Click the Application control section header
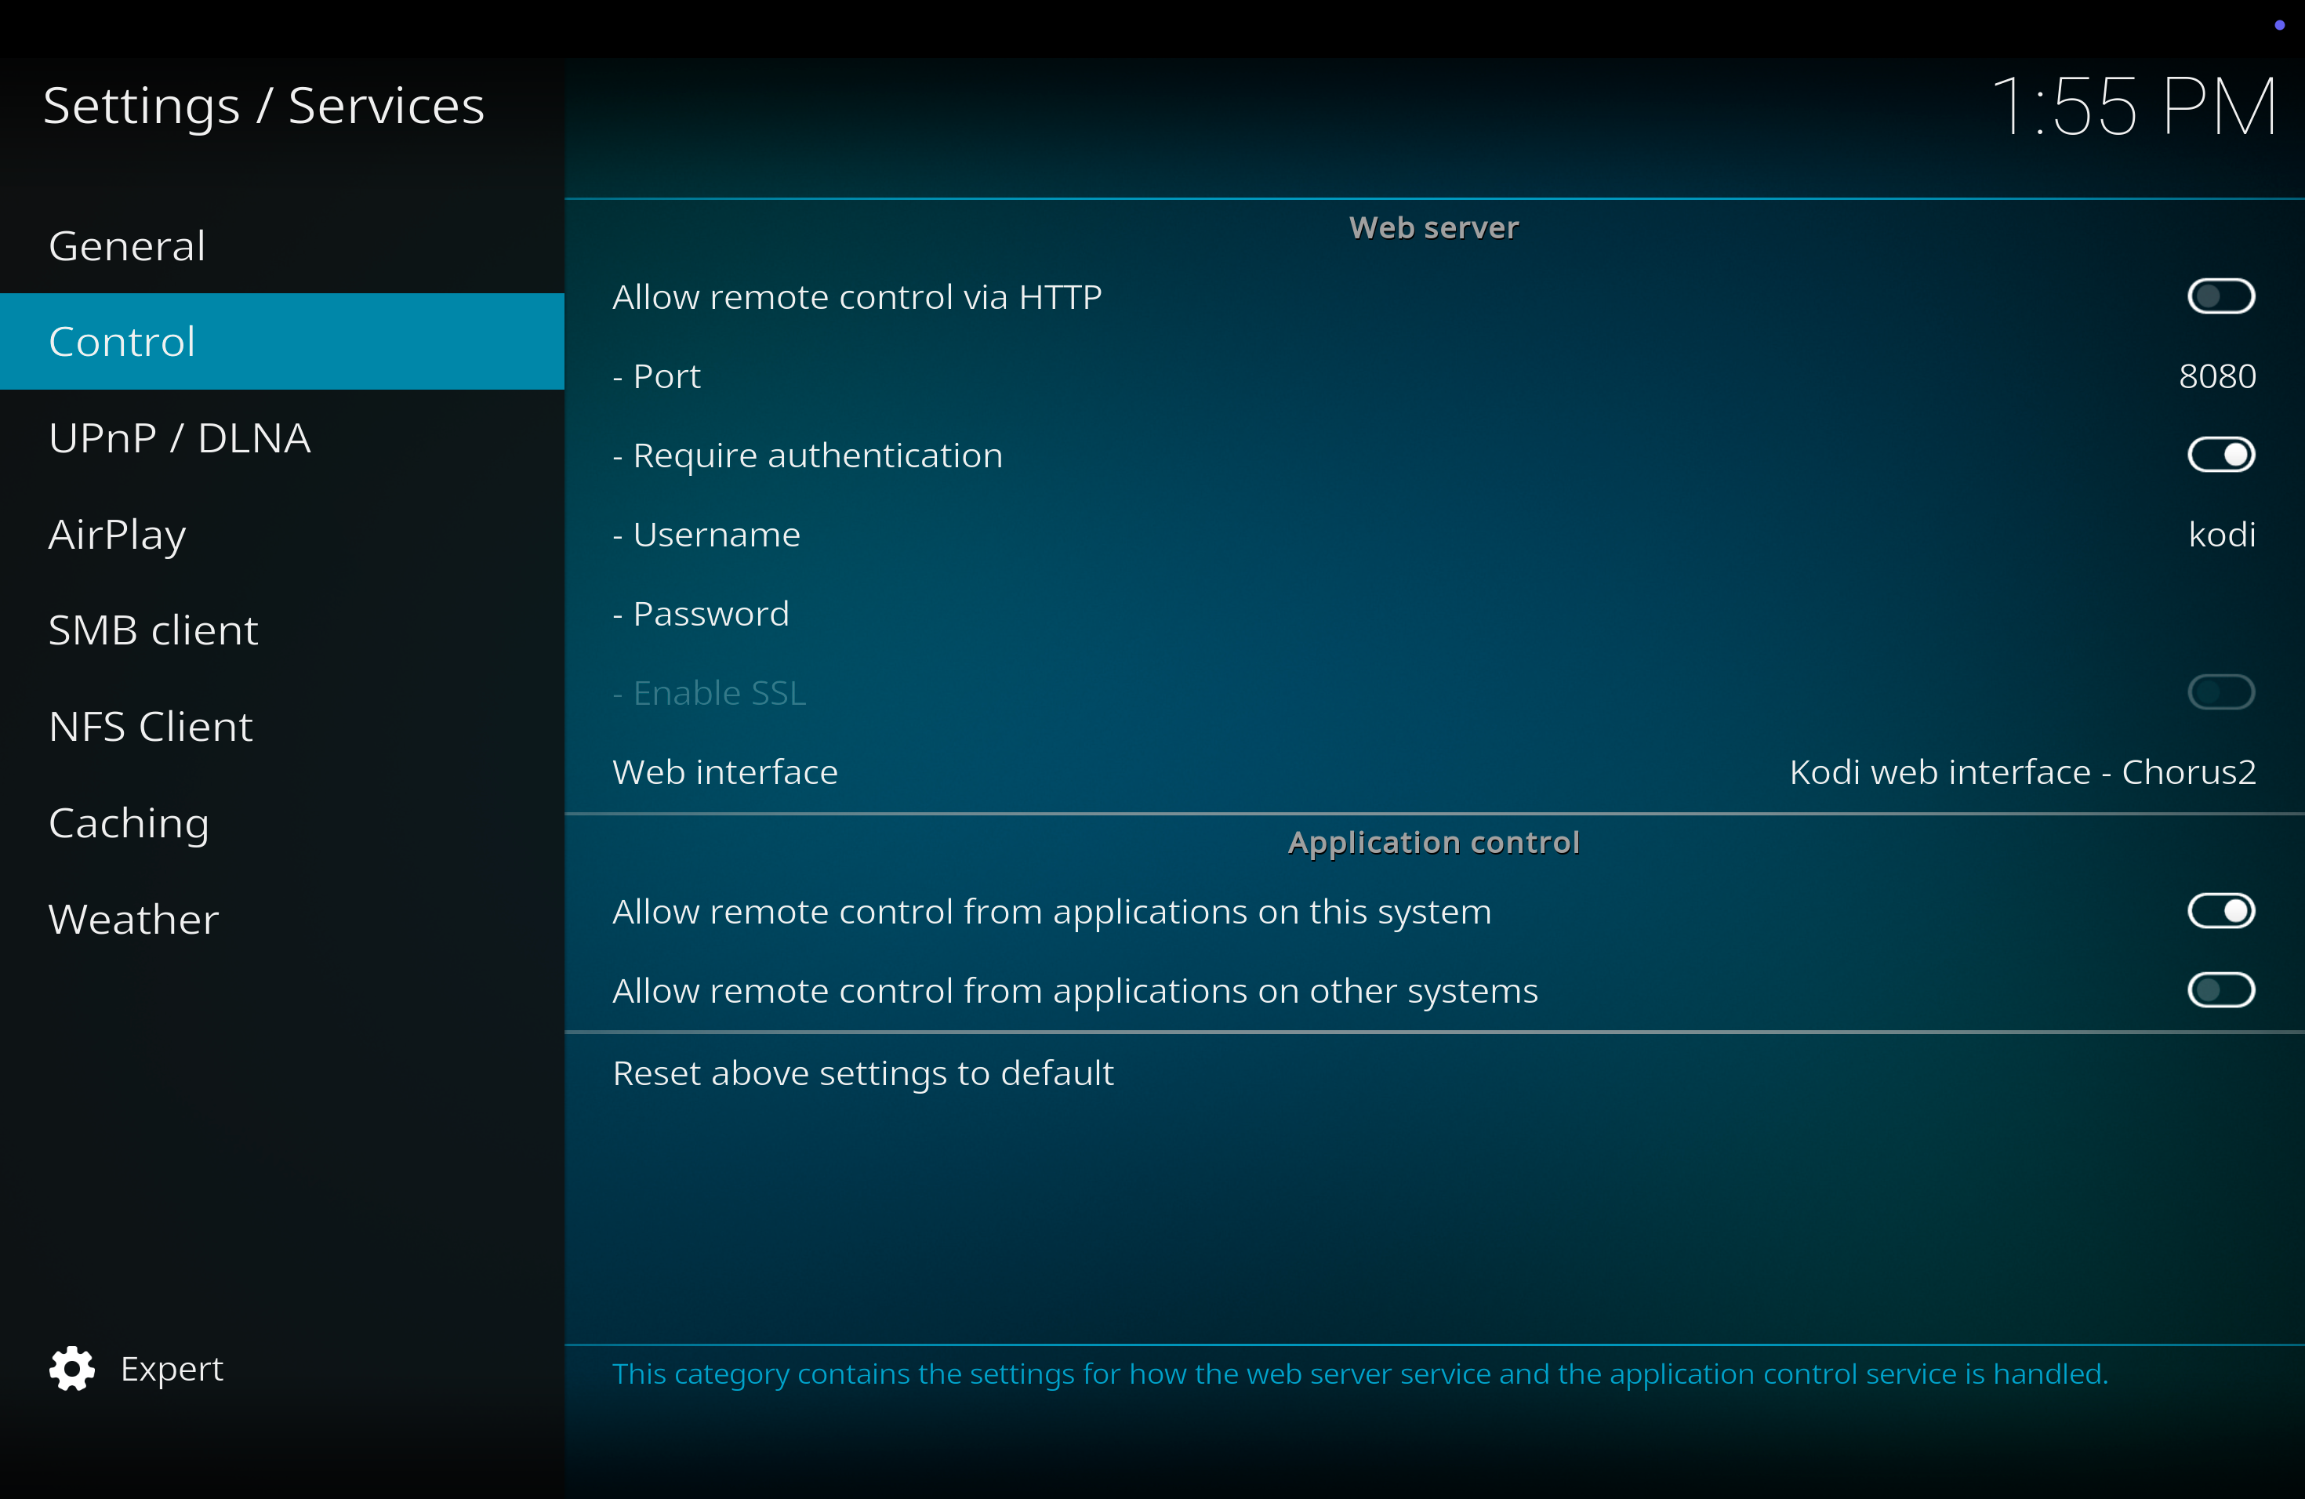 [x=1433, y=843]
